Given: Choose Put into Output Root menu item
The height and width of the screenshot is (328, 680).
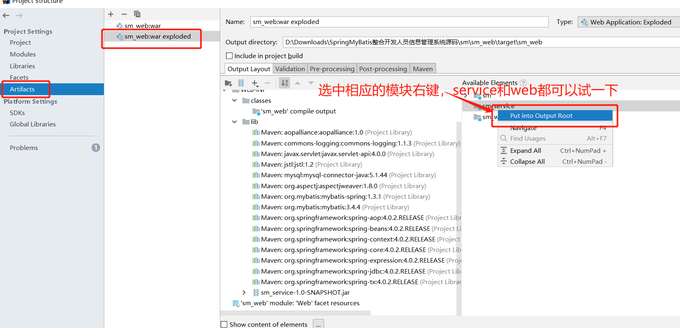Looking at the screenshot, I should click(555, 116).
